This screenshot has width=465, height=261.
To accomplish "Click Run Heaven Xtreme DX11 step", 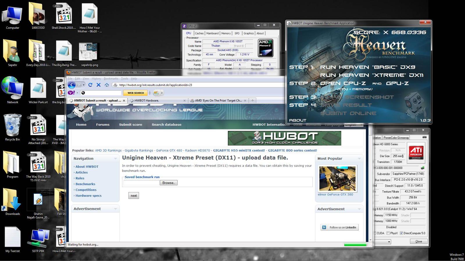I will click(371, 75).
